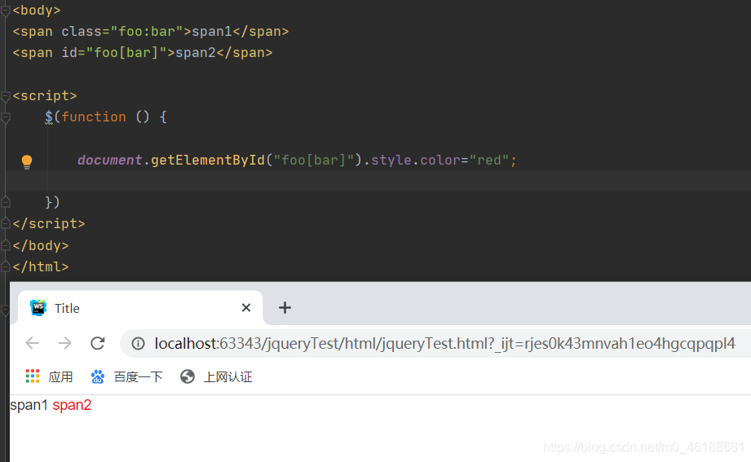Click the yellow lightbulb intention icon
Viewport: 751px width, 462px height.
[x=27, y=161]
